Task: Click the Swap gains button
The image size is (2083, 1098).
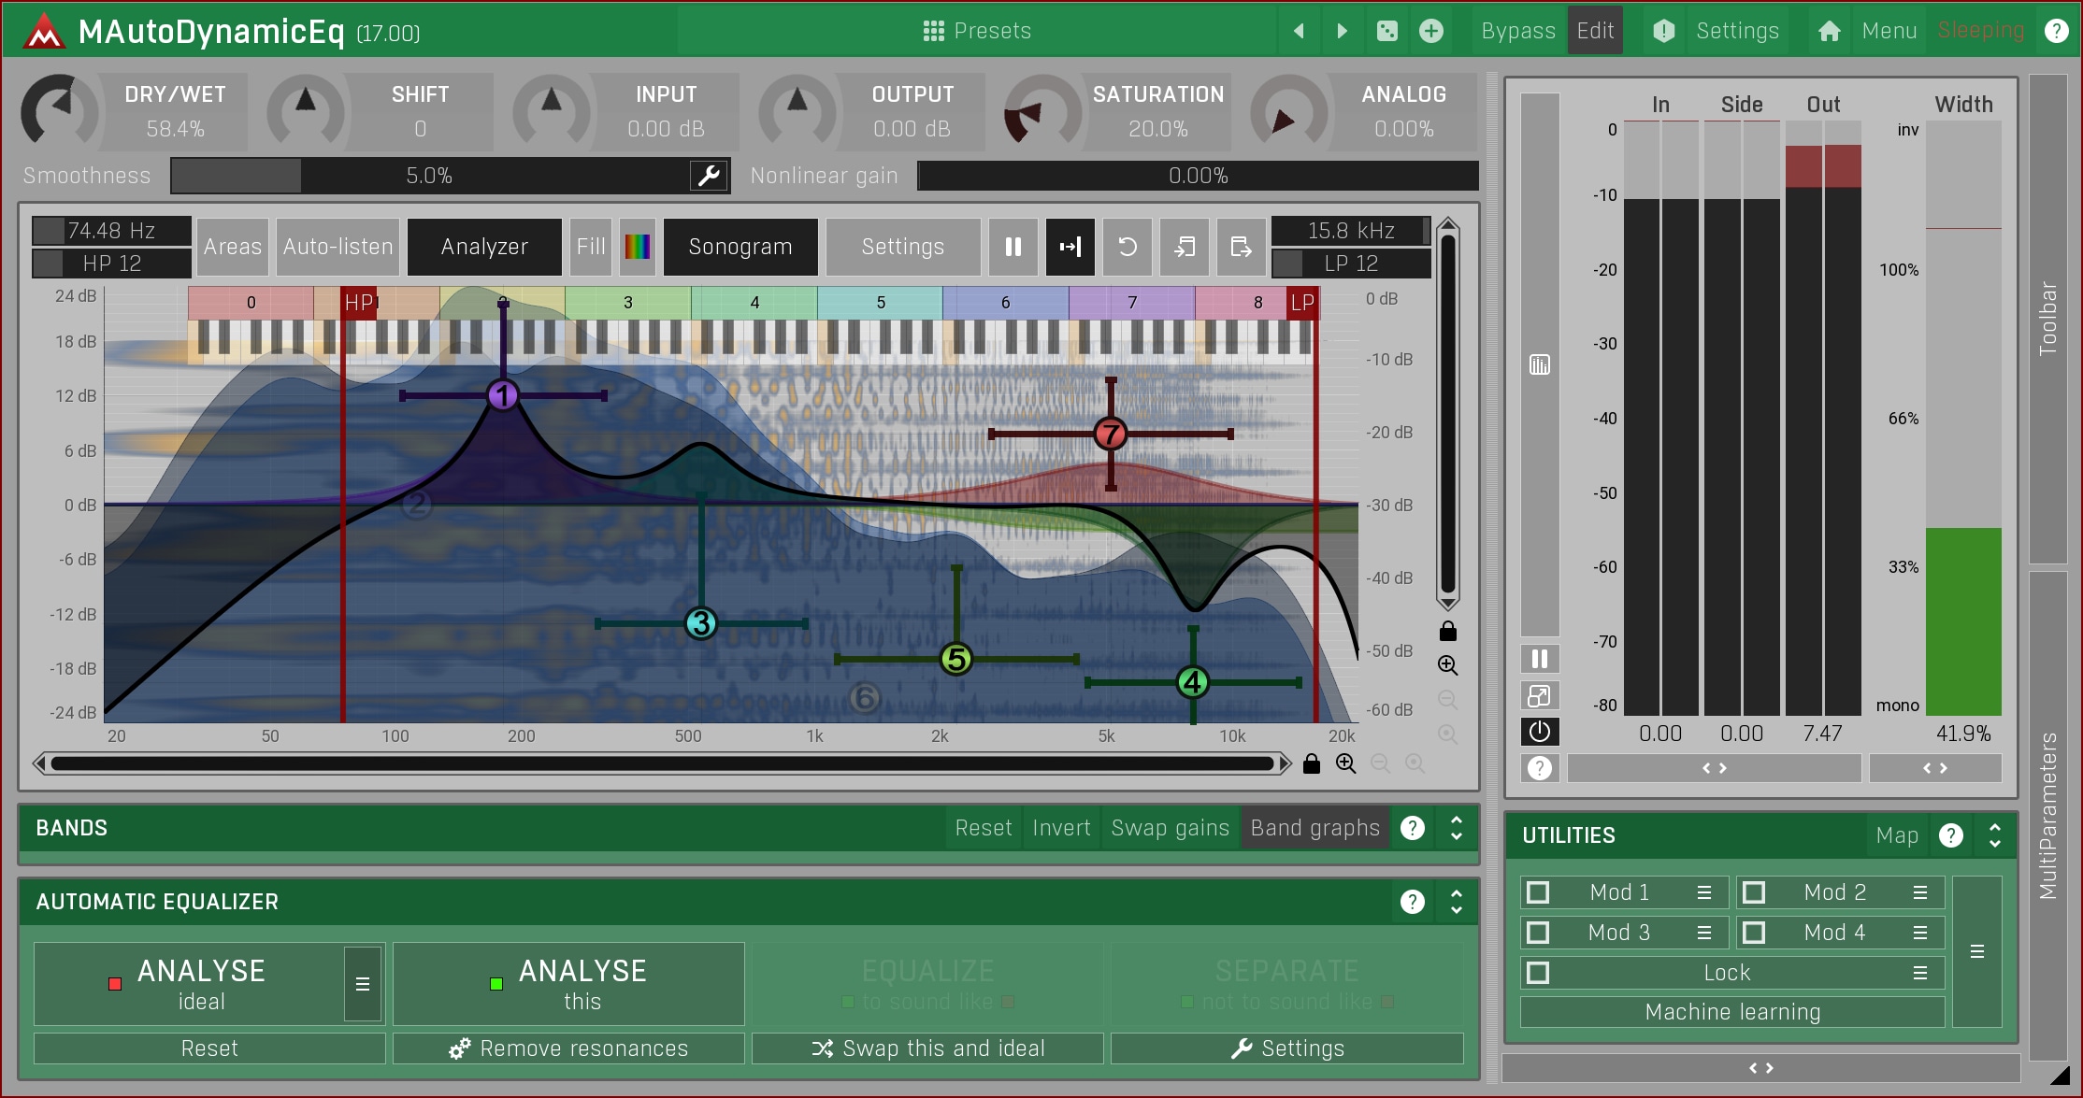Action: [1170, 828]
